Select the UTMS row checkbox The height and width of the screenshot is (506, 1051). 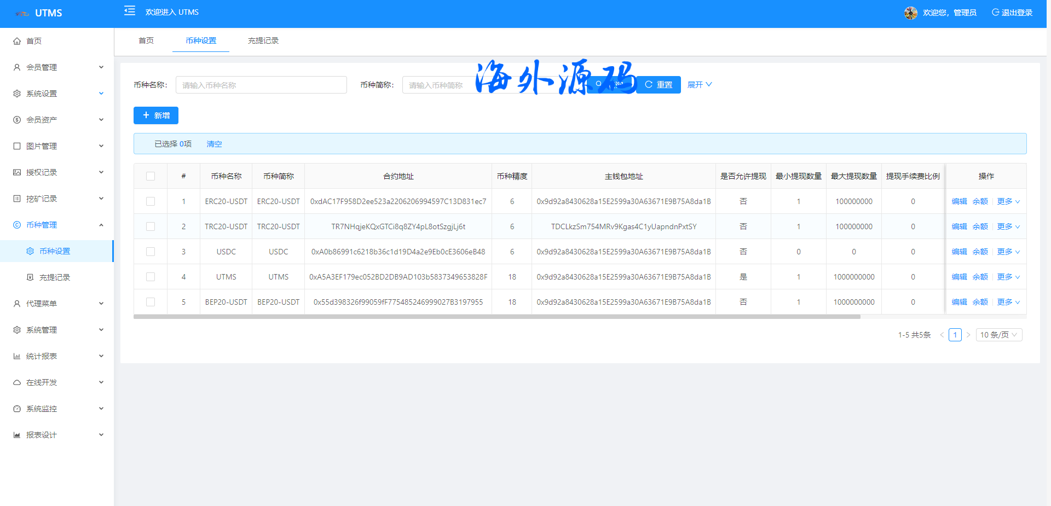tap(151, 277)
